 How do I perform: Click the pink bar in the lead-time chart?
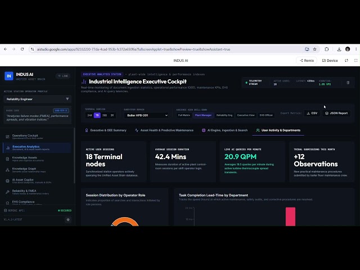(290, 217)
